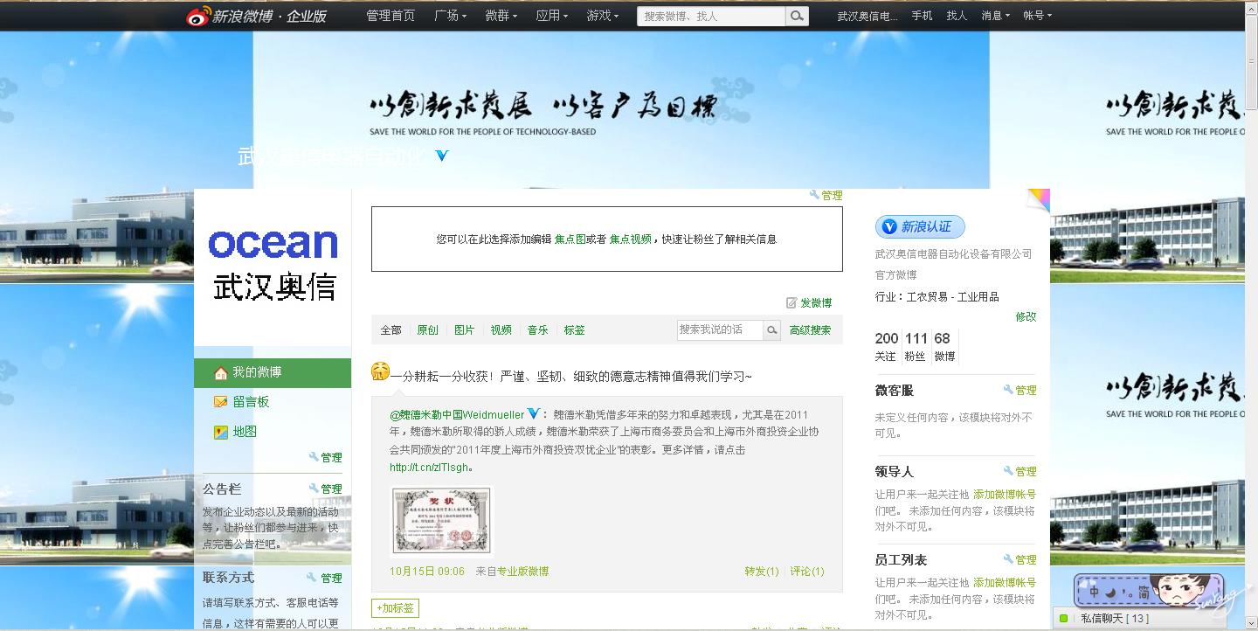Screen dimensions: 1258x631
Task: Click the wrench 管理 above the focus box
Action: 826,196
